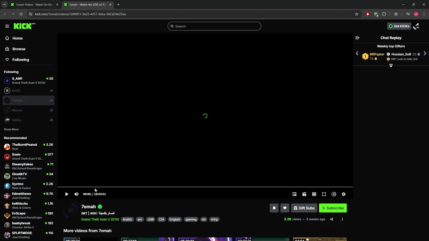Screen dimensions: 429x241
Task: Open SteamyKakes recommended channel
Action: 28,166
